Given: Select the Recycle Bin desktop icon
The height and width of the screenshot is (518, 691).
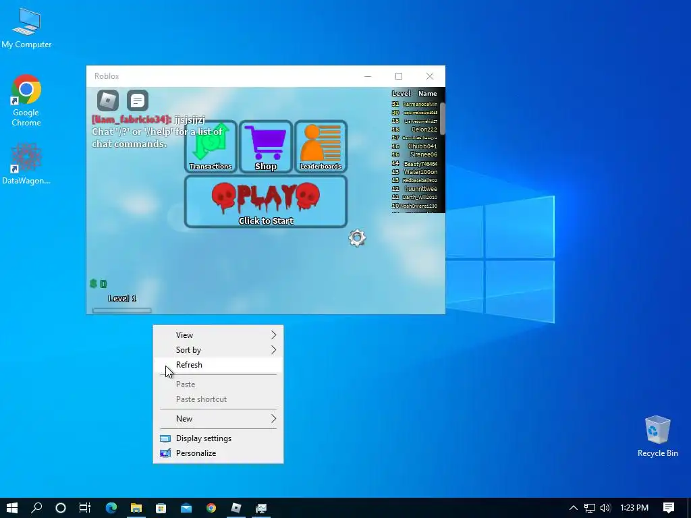Looking at the screenshot, I should pos(657,436).
